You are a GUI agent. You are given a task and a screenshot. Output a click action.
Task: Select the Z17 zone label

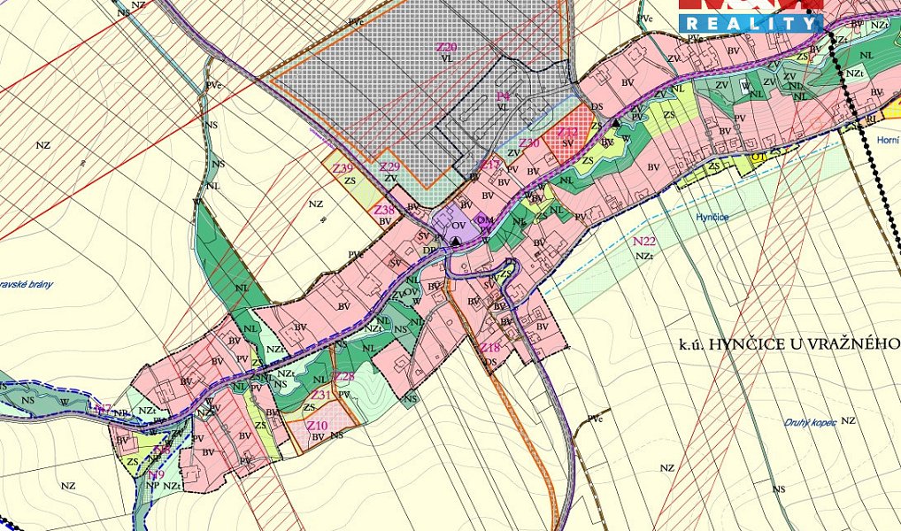491,165
